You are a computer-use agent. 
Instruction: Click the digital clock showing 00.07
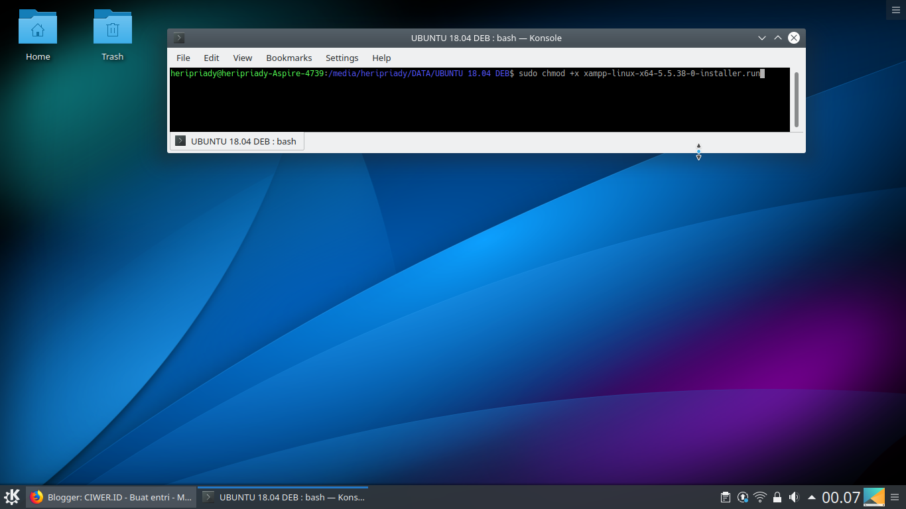[x=841, y=497]
